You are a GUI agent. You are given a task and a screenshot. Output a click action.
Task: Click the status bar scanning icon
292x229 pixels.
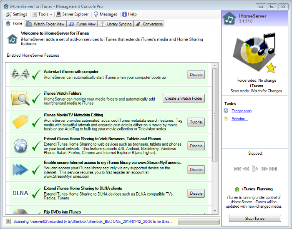coord(8,221)
